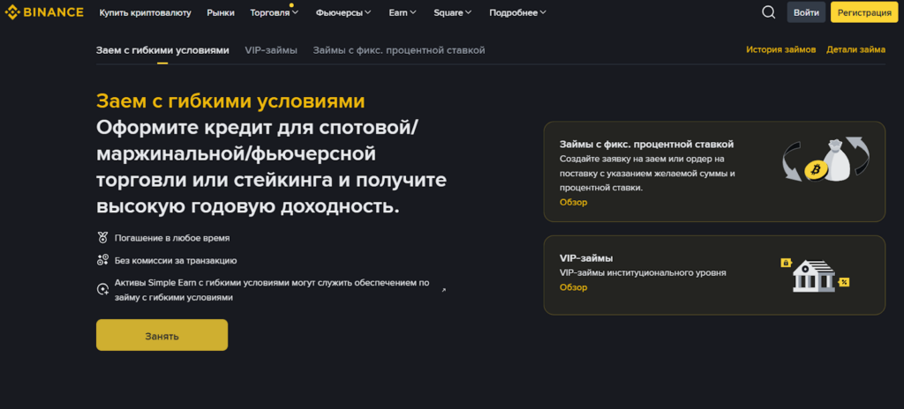The image size is (904, 409).
Task: Expand the Square dropdown menu
Action: (x=453, y=13)
